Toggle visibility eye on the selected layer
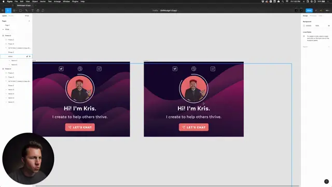The image size is (332, 187). click(x=30, y=57)
